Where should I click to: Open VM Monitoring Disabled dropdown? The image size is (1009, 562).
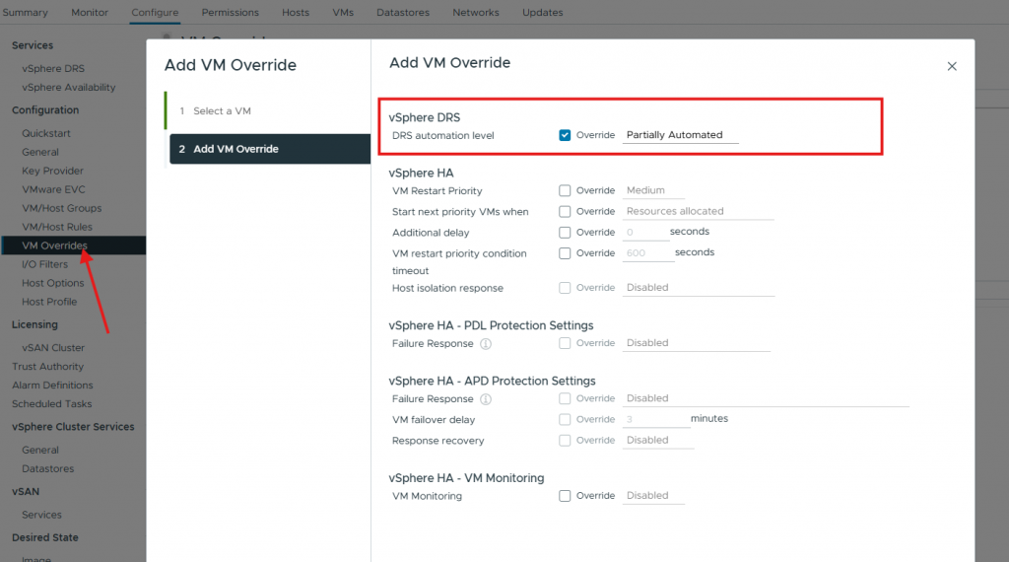pos(653,496)
